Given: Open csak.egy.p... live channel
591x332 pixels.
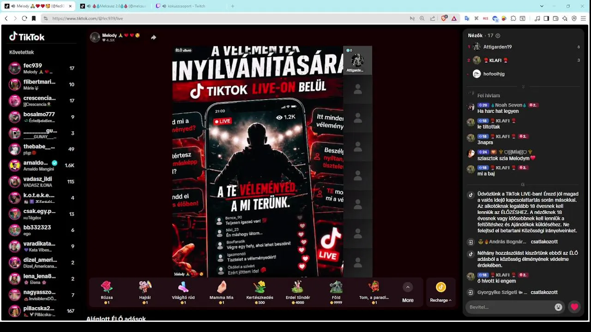Looking at the screenshot, I should (x=42, y=214).
